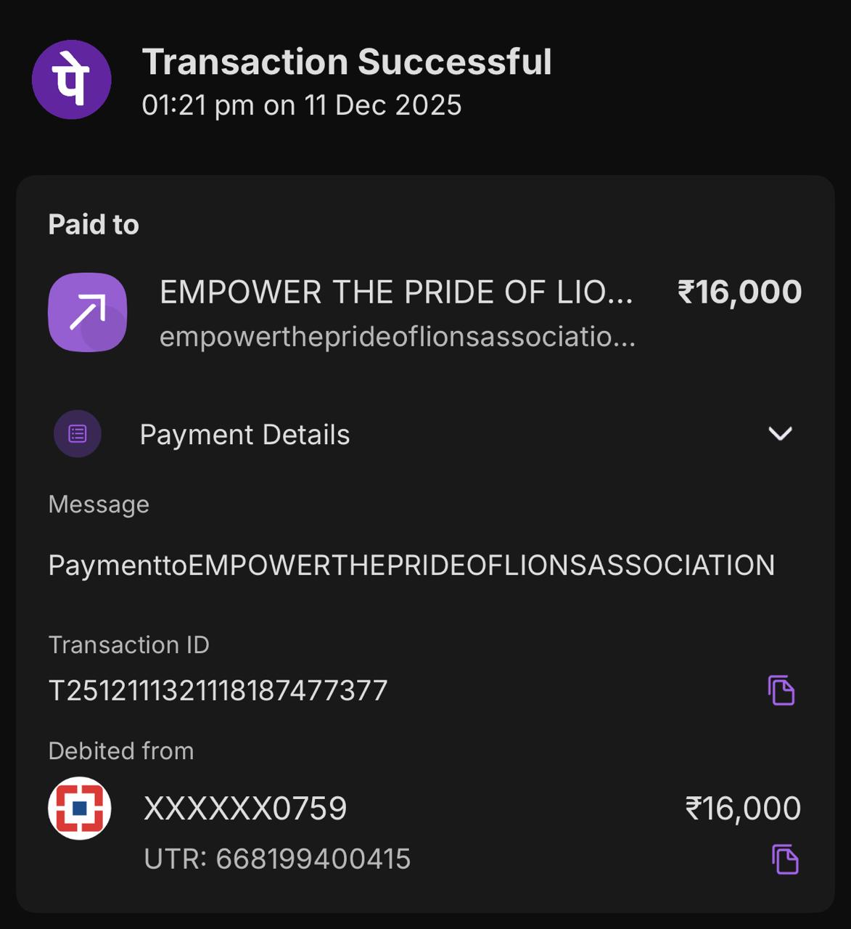Open recipient EMPOWER THE PRIDE OF LIO...
The image size is (851, 929).
pos(395,292)
